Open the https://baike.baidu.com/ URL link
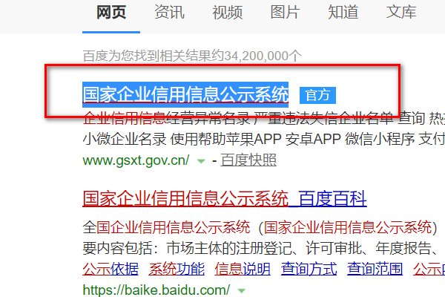Viewport: 445px width, 297px height. (x=156, y=290)
